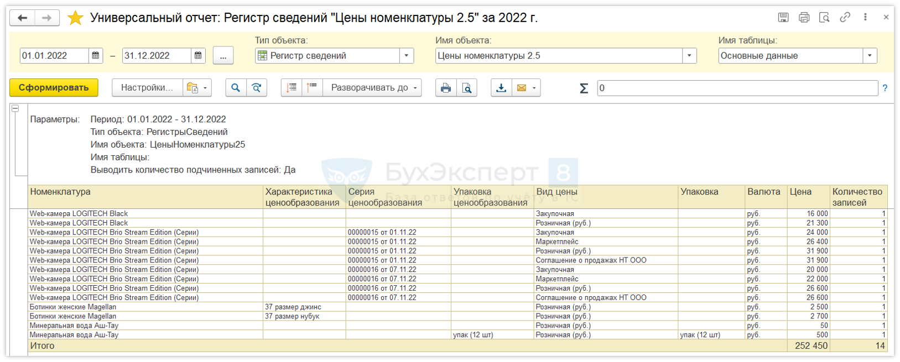
Task: Print using the top-right printer icon
Action: 804,17
